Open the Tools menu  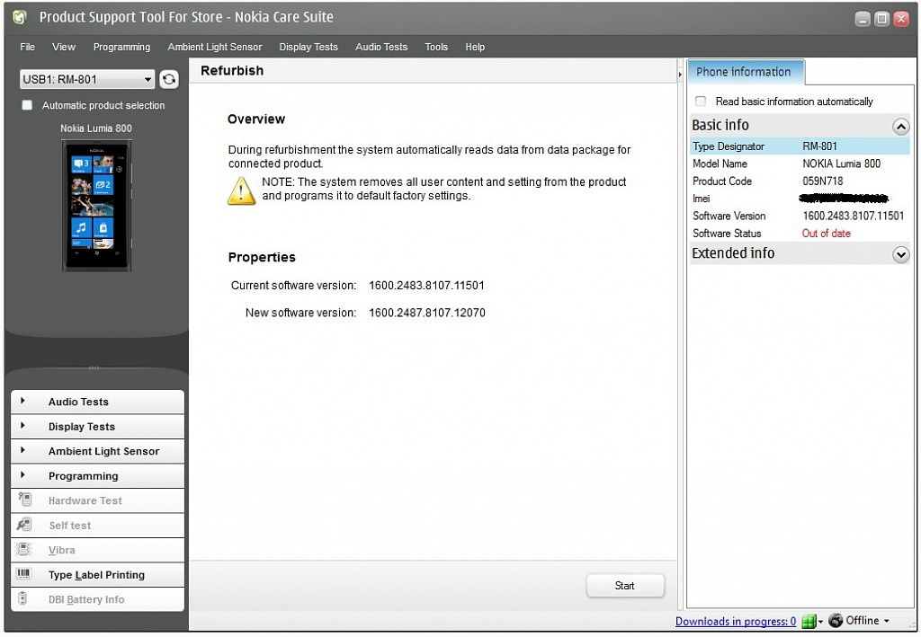click(436, 47)
